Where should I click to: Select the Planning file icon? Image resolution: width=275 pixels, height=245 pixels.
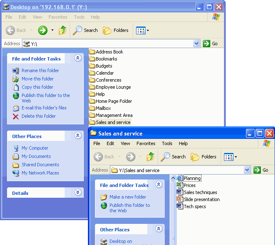(180, 178)
